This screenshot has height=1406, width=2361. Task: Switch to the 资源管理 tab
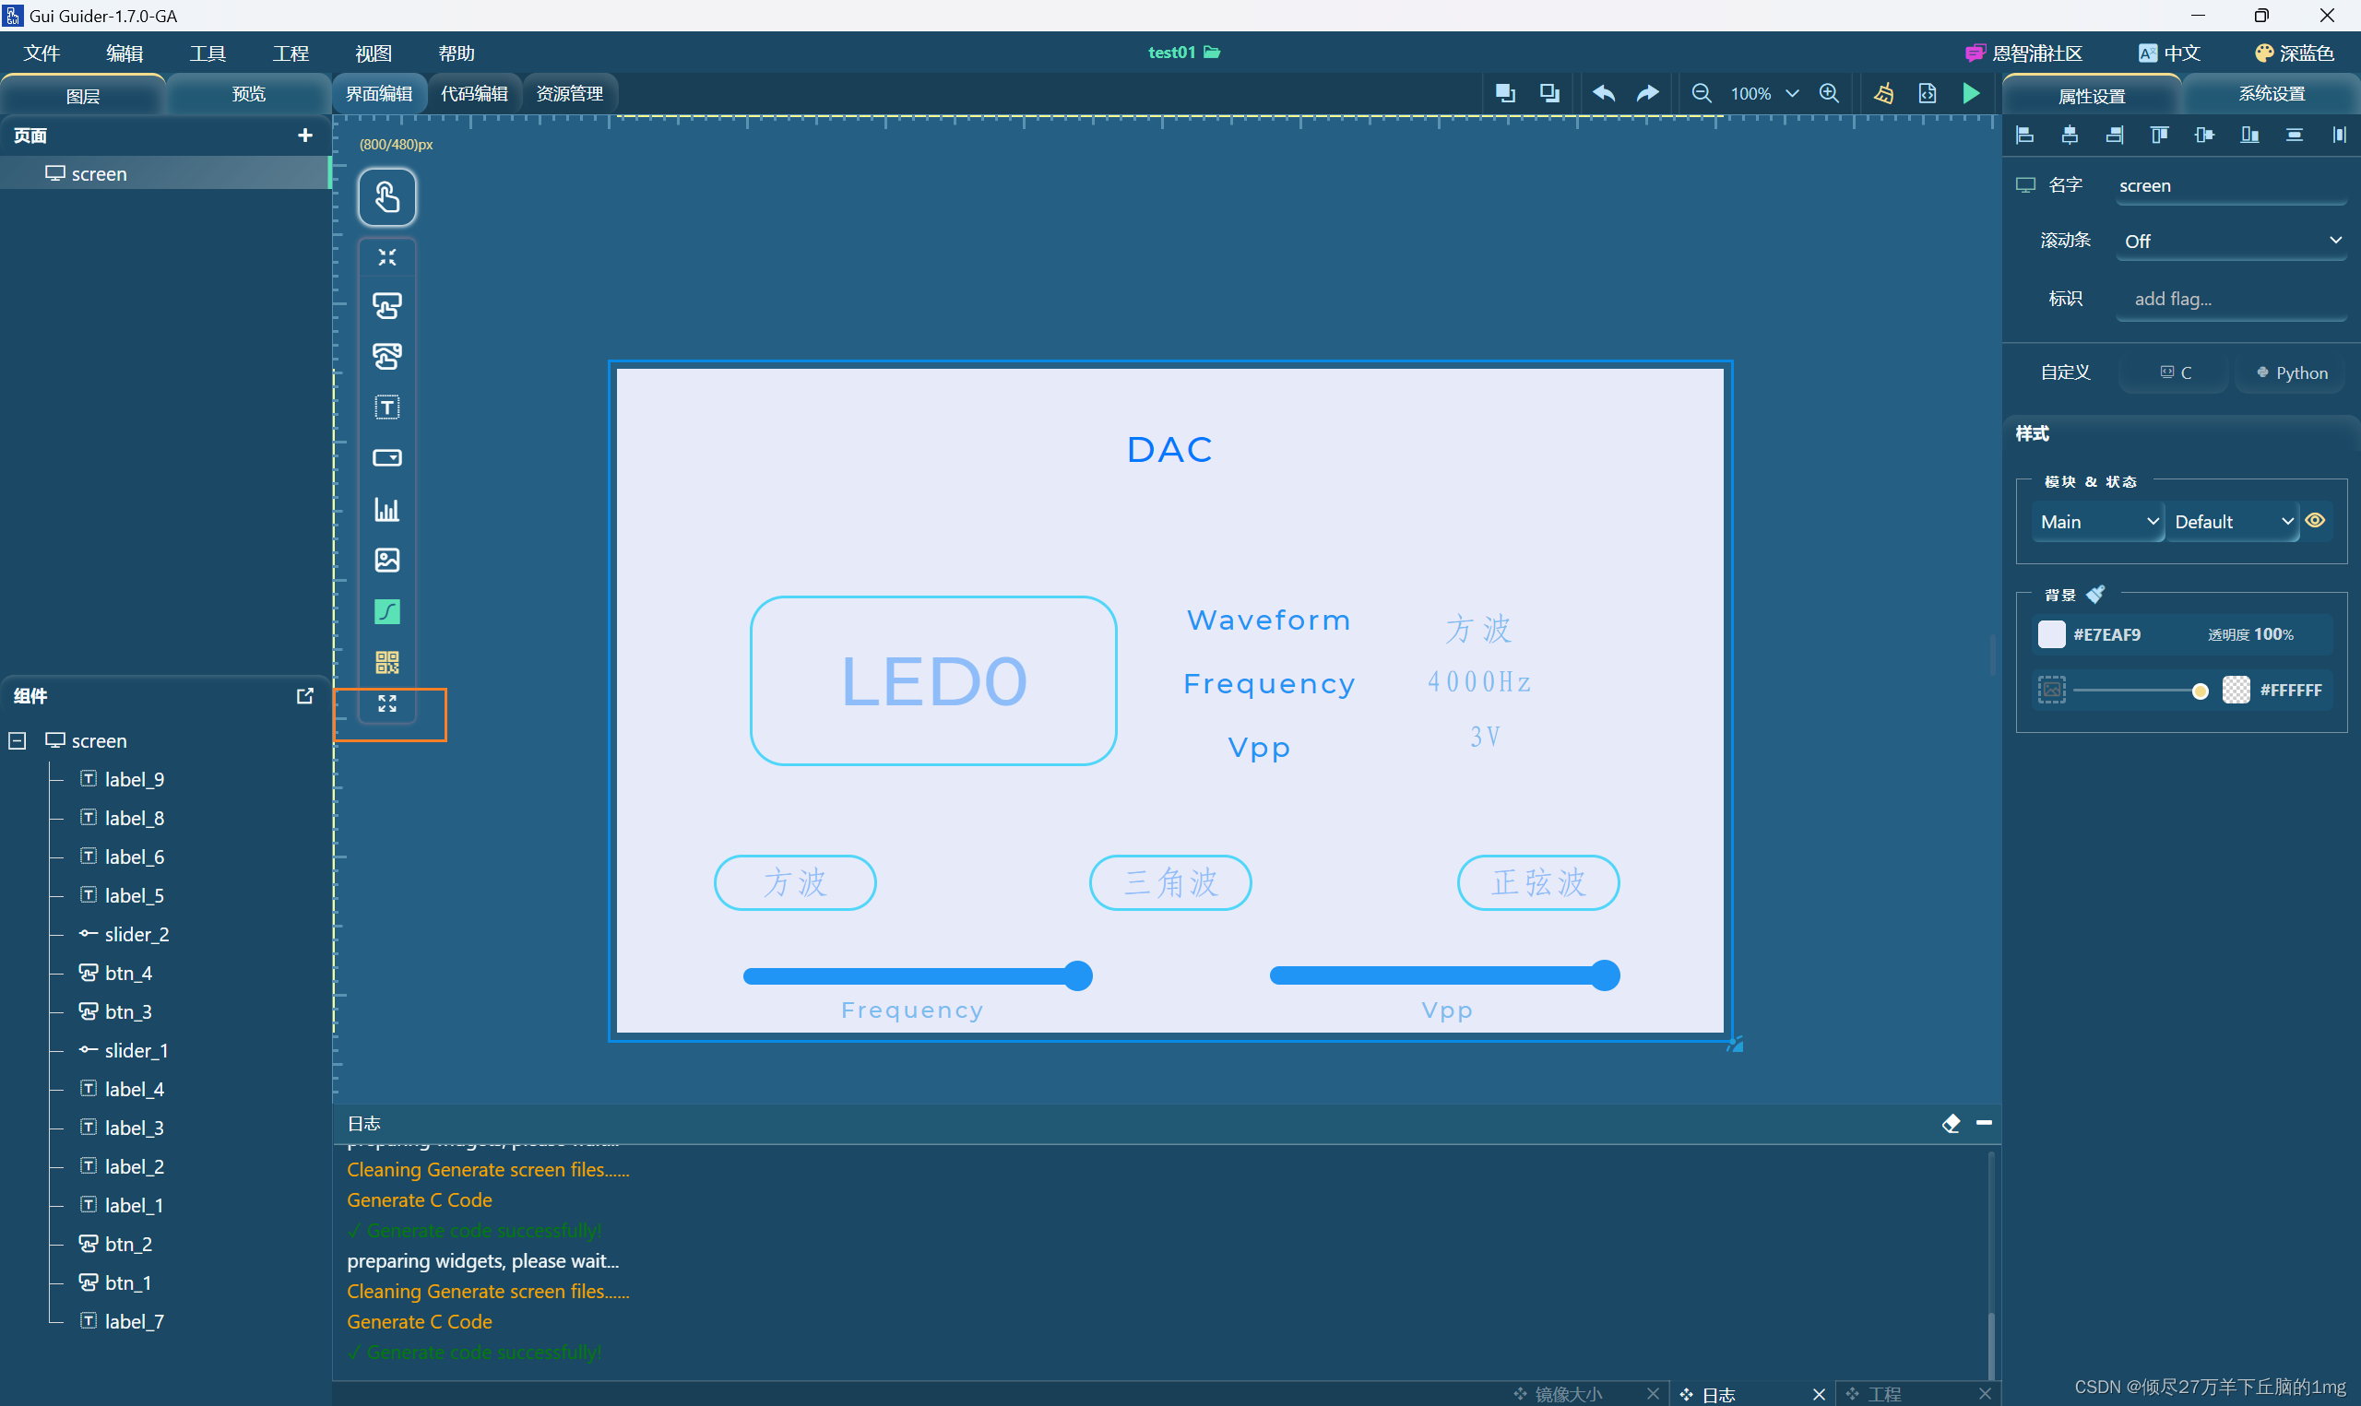click(x=568, y=92)
